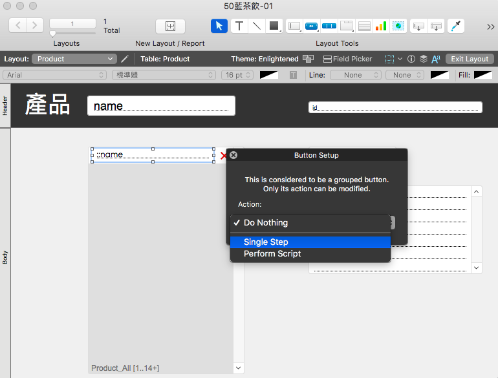Select the Format Painter tool
This screenshot has height=378, width=498.
pos(456,26)
